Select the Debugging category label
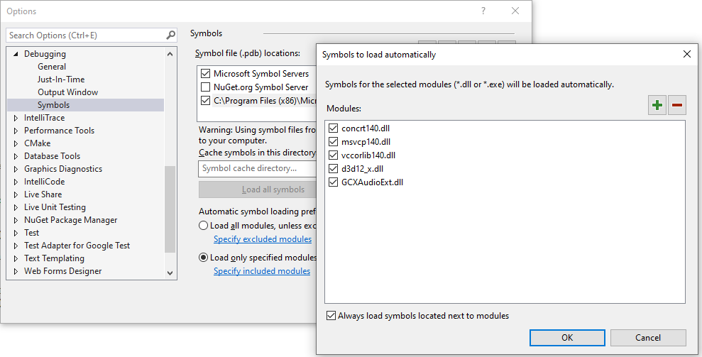This screenshot has width=702, height=357. 45,54
